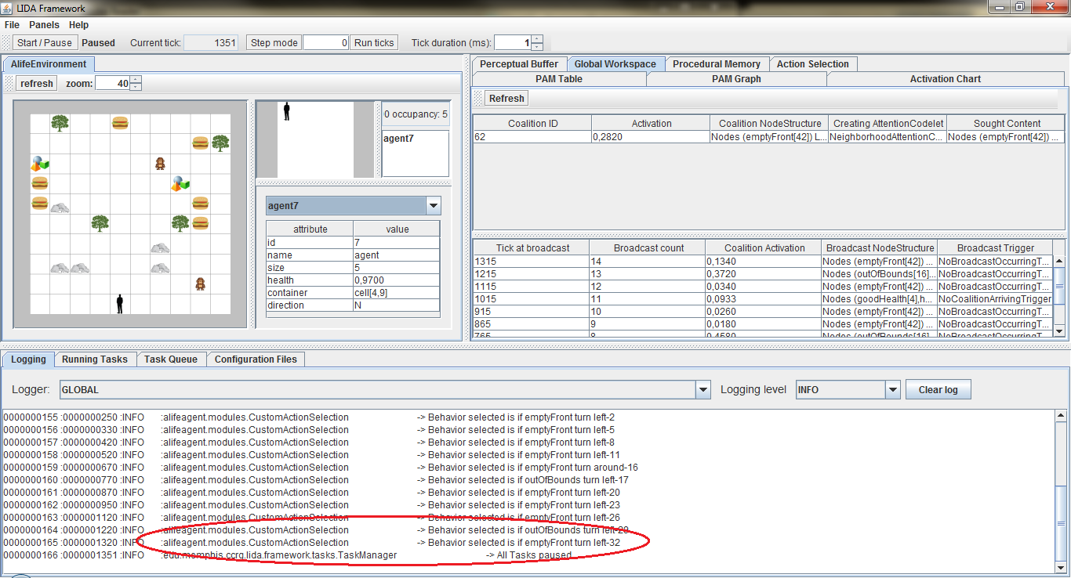Enable Step mode
Screen dimensions: 1071x578
(x=273, y=42)
